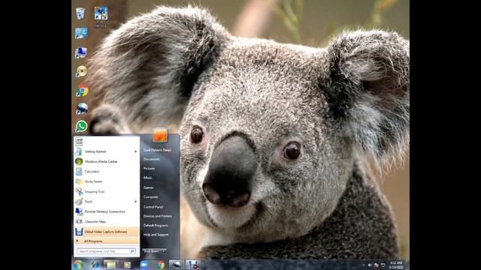Click the Snipping Tool scissors icon
The width and height of the screenshot is (481, 270).
(x=79, y=192)
